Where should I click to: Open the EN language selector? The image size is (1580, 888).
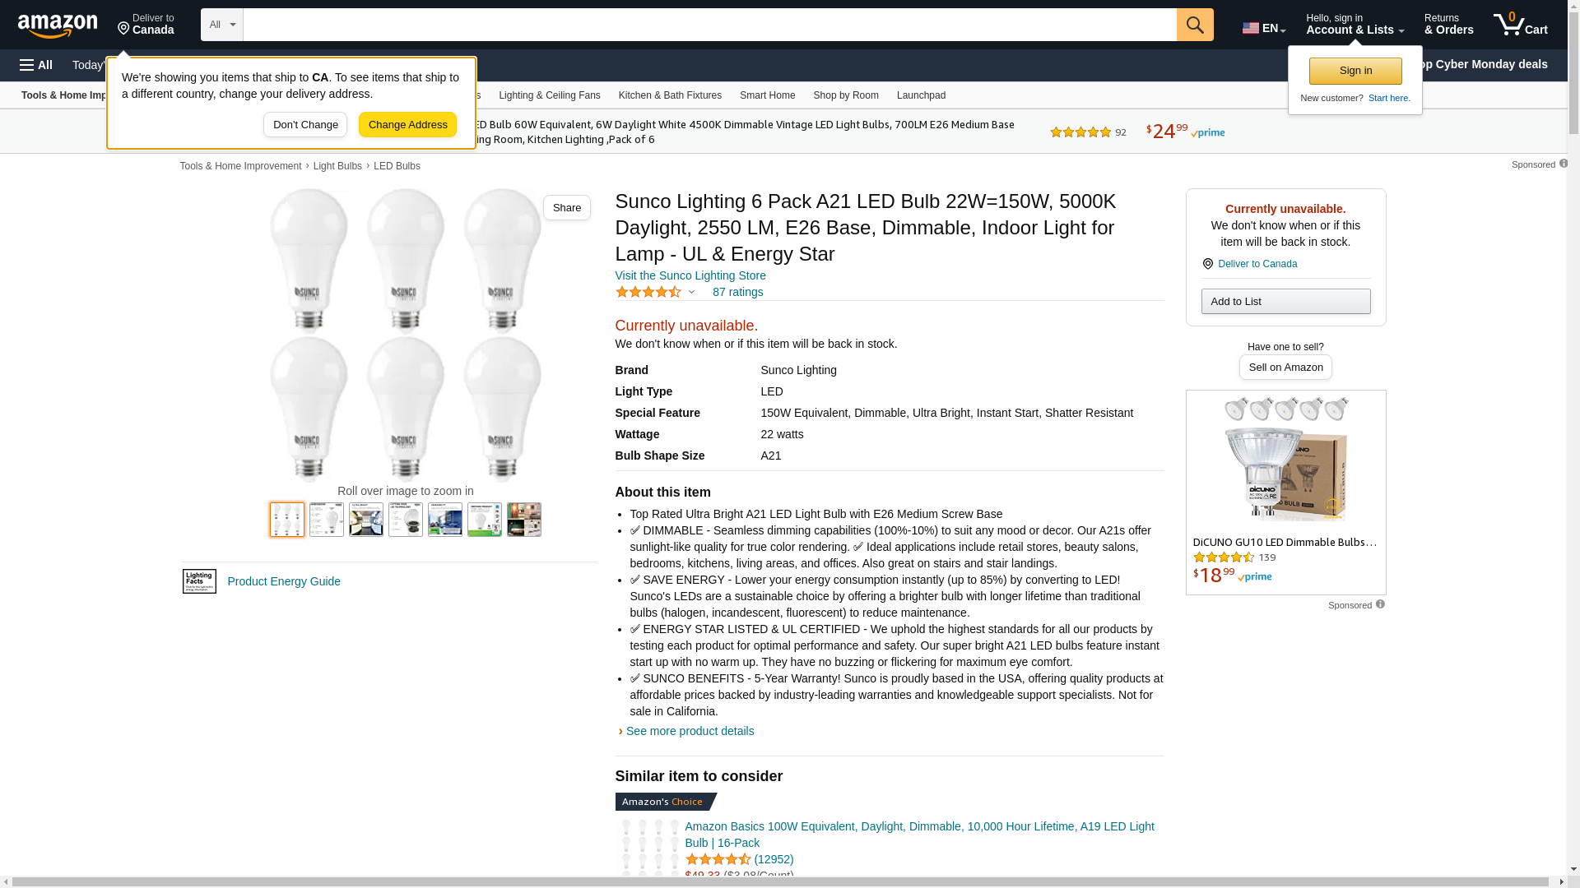click(1264, 28)
